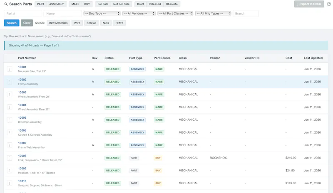The height and width of the screenshot is (193, 333).
Task: Toggle the Released status filter
Action: pos(155,4)
